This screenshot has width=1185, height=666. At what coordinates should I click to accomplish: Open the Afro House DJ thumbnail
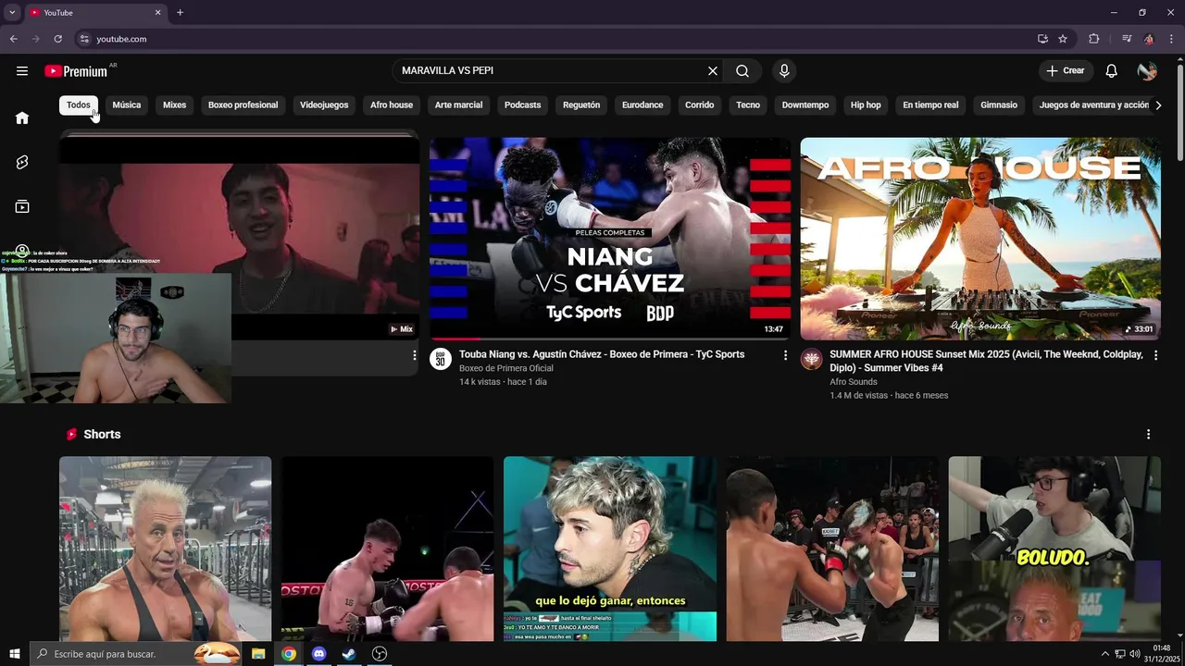[980, 239]
